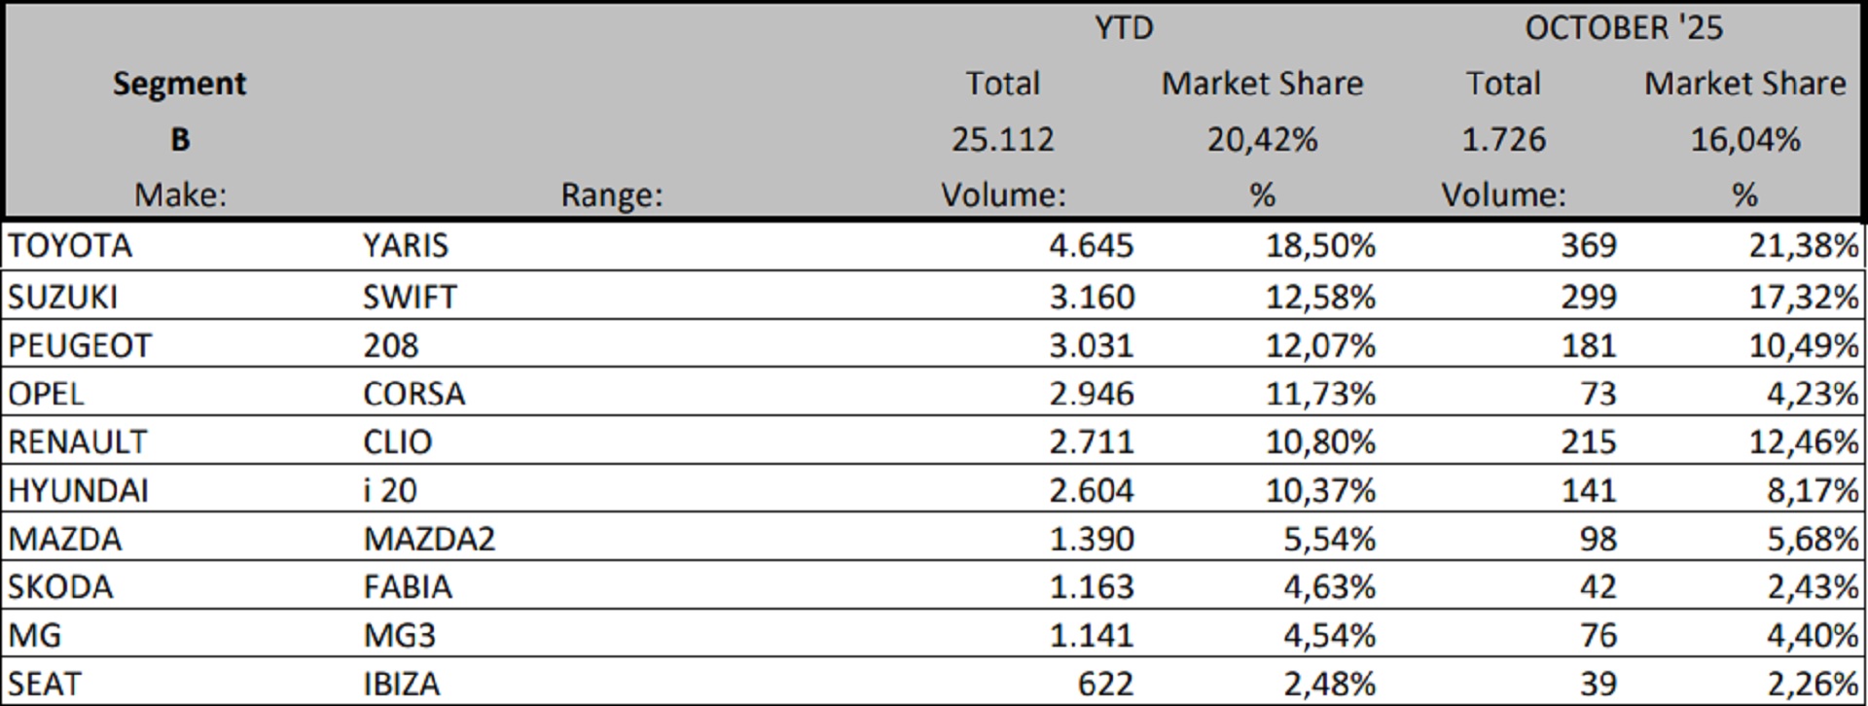This screenshot has height=706, width=1868.
Task: Click the TOYOTA make cell
Action: tap(70, 246)
